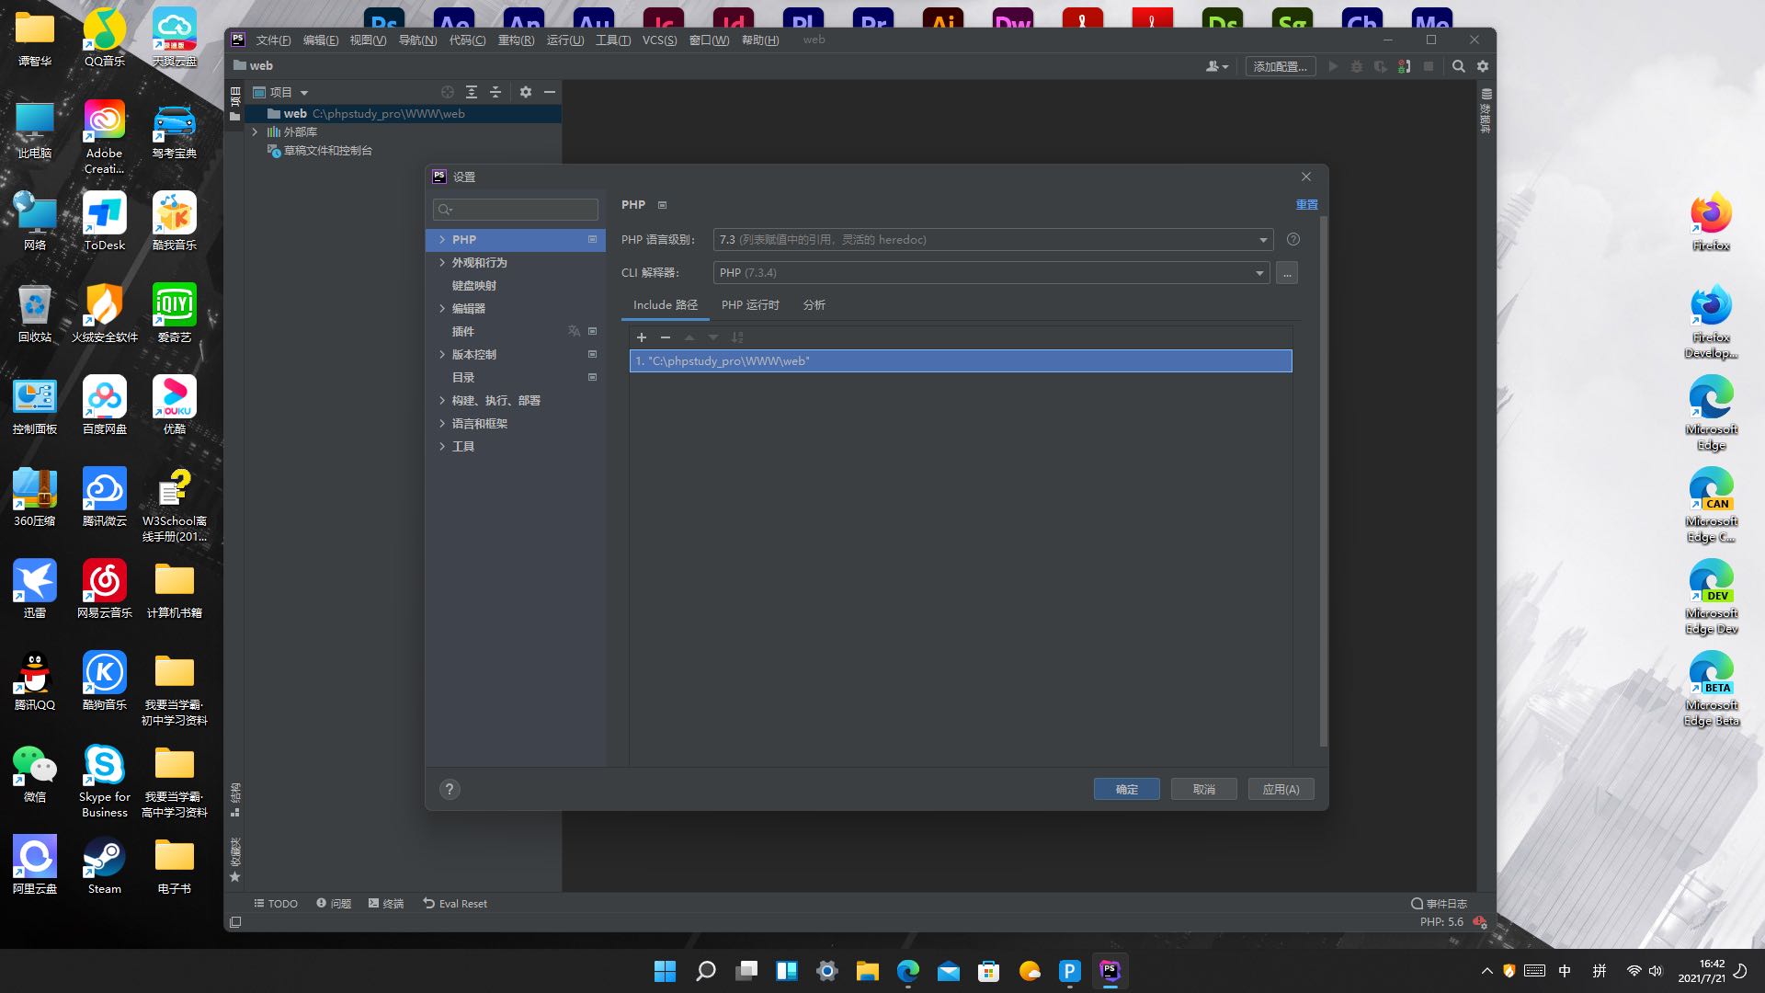
Task: Toggle the TODO tool window
Action: pos(276,904)
